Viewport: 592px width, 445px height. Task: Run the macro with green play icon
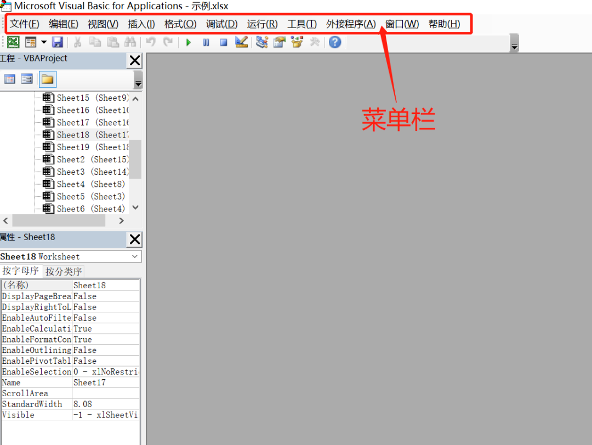pyautogui.click(x=189, y=42)
